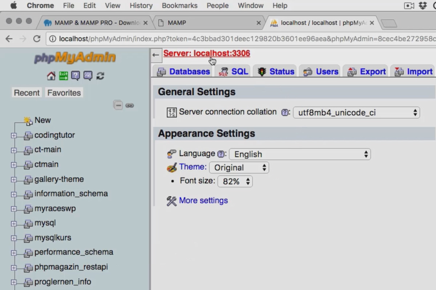Open the History menu in Chrome

pyautogui.click(x=141, y=5)
